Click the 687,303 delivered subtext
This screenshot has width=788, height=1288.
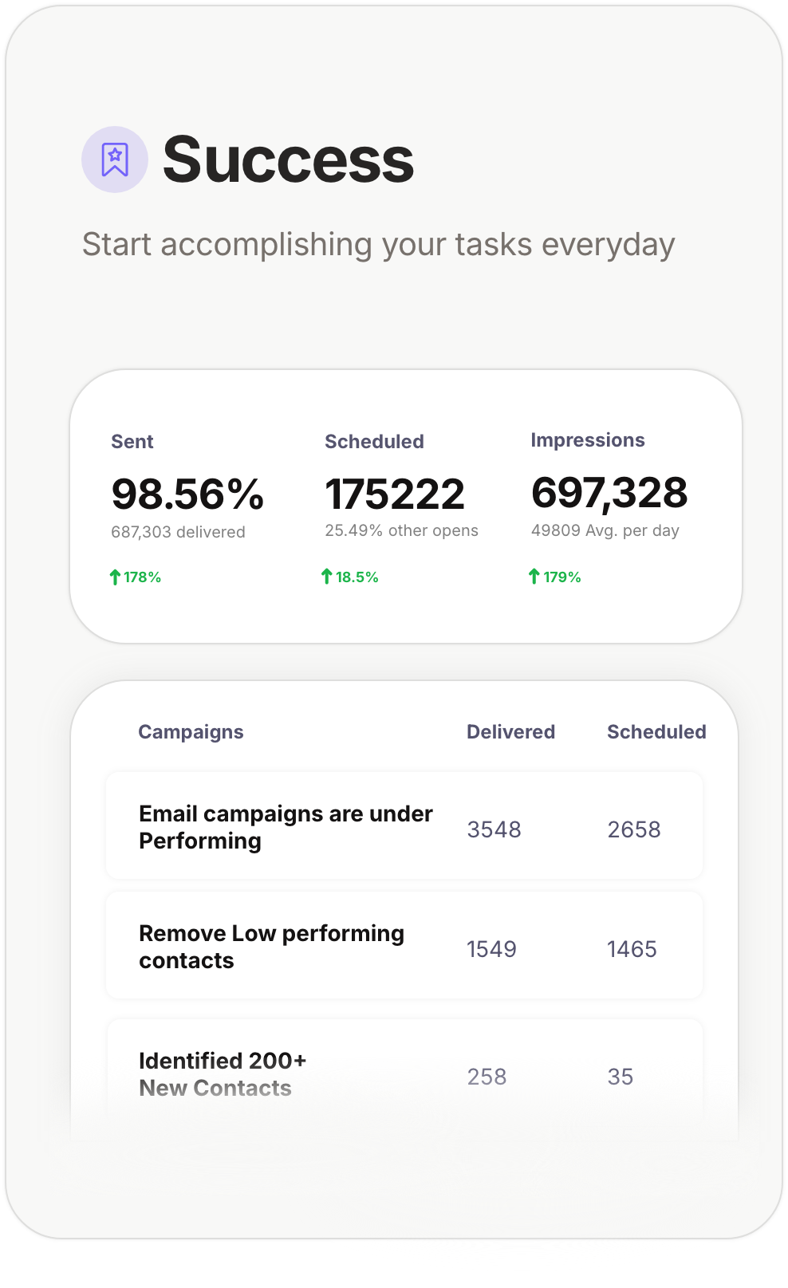click(178, 532)
